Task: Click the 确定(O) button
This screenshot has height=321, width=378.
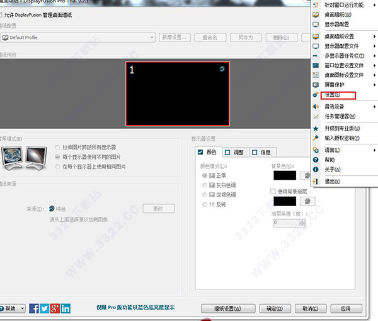Action: 275,308
